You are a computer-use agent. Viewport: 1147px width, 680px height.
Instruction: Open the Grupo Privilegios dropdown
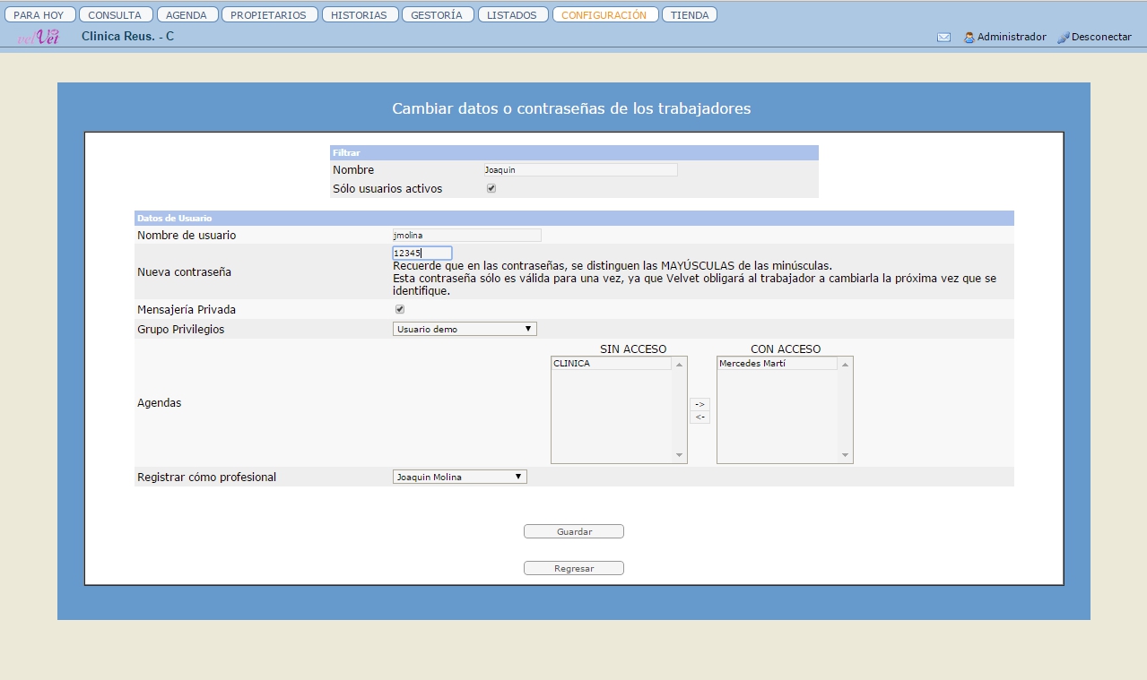pyautogui.click(x=465, y=329)
